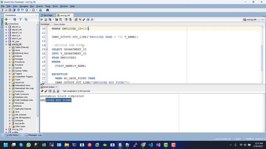Open the Messages - Log tab

(x=33, y=135)
